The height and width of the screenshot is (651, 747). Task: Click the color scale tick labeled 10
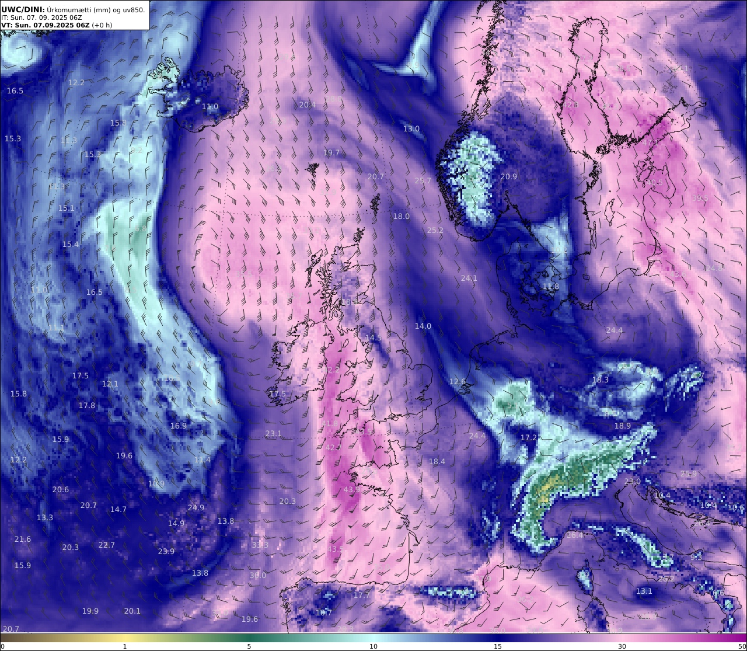373,646
